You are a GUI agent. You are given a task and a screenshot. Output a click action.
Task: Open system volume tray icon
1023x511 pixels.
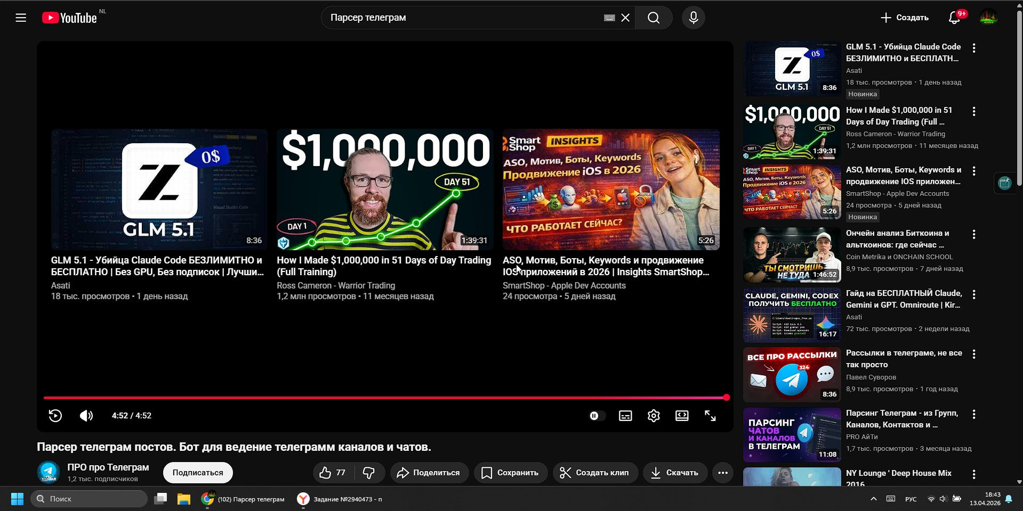[943, 499]
